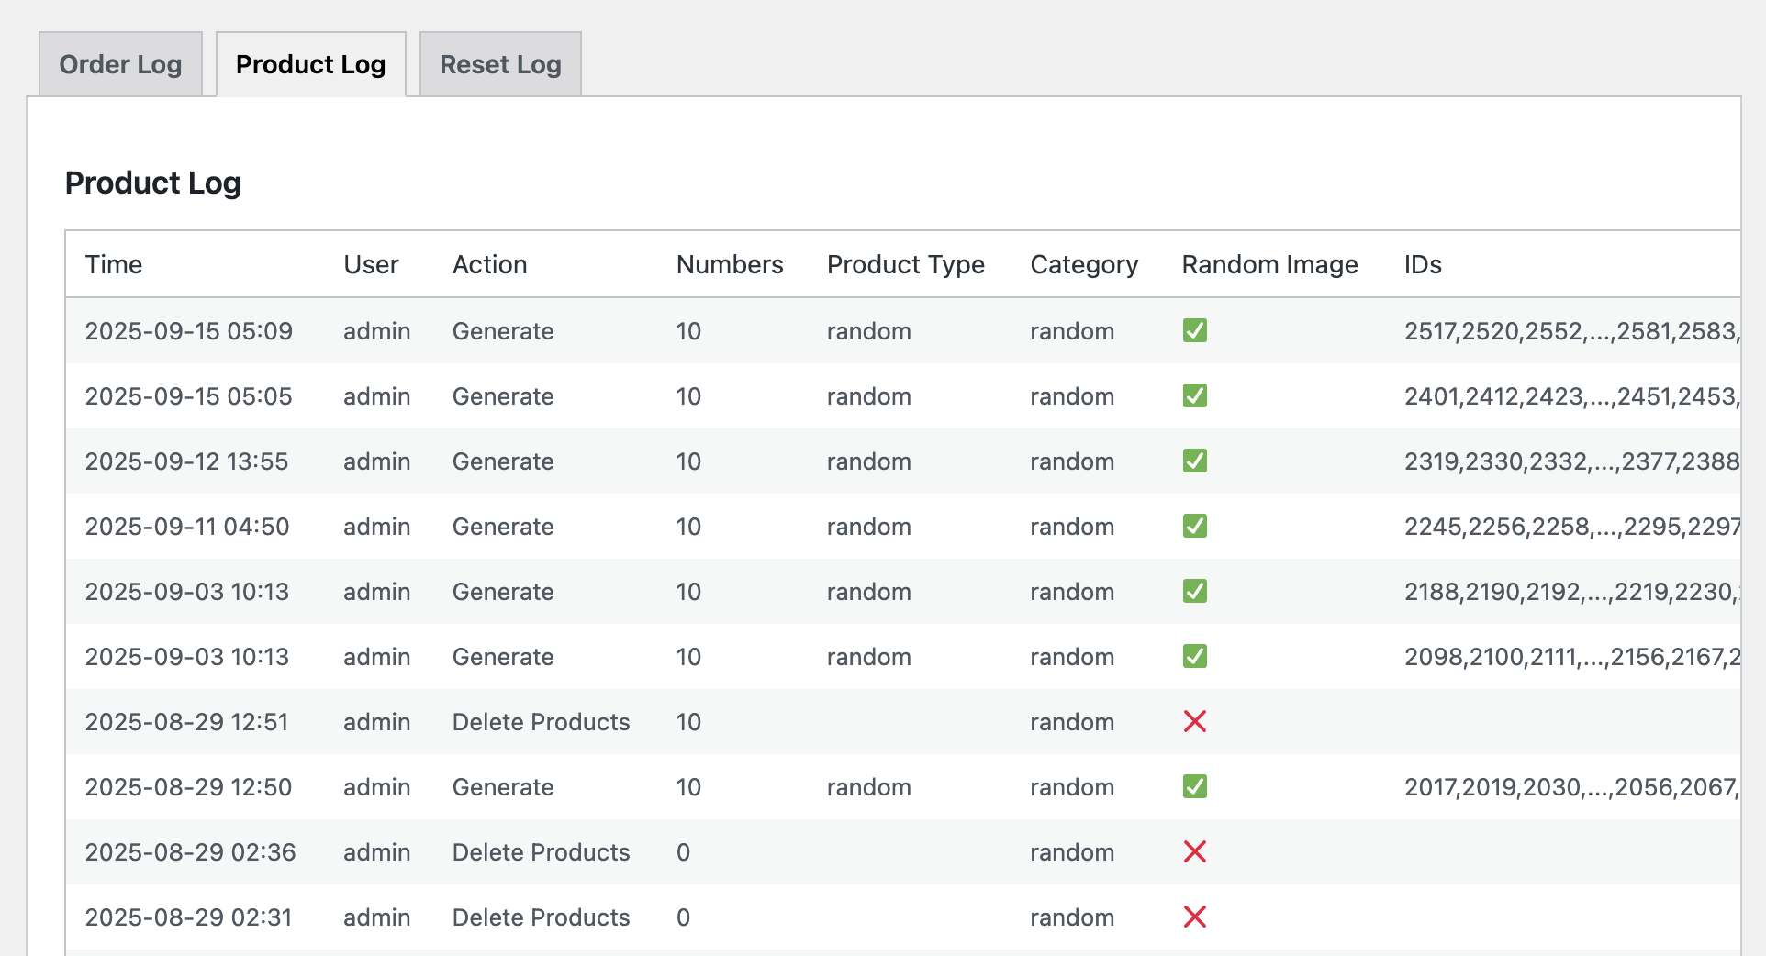Click green checkmark in 2025-09-15 05:05 row
This screenshot has width=1766, height=956.
pos(1194,395)
